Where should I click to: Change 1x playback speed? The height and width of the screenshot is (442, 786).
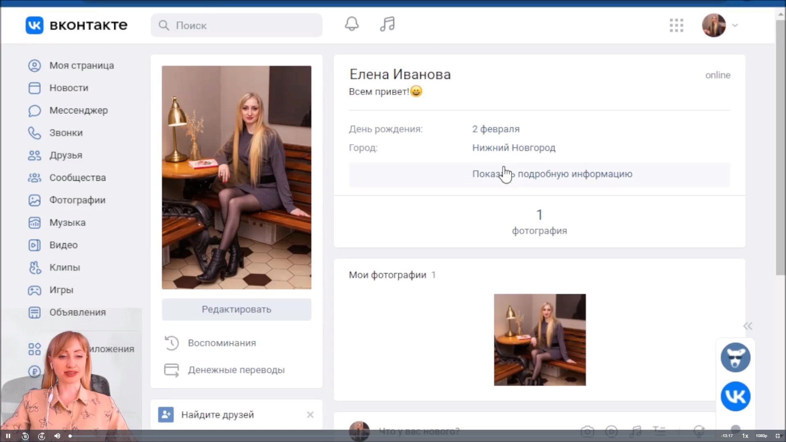(x=745, y=436)
